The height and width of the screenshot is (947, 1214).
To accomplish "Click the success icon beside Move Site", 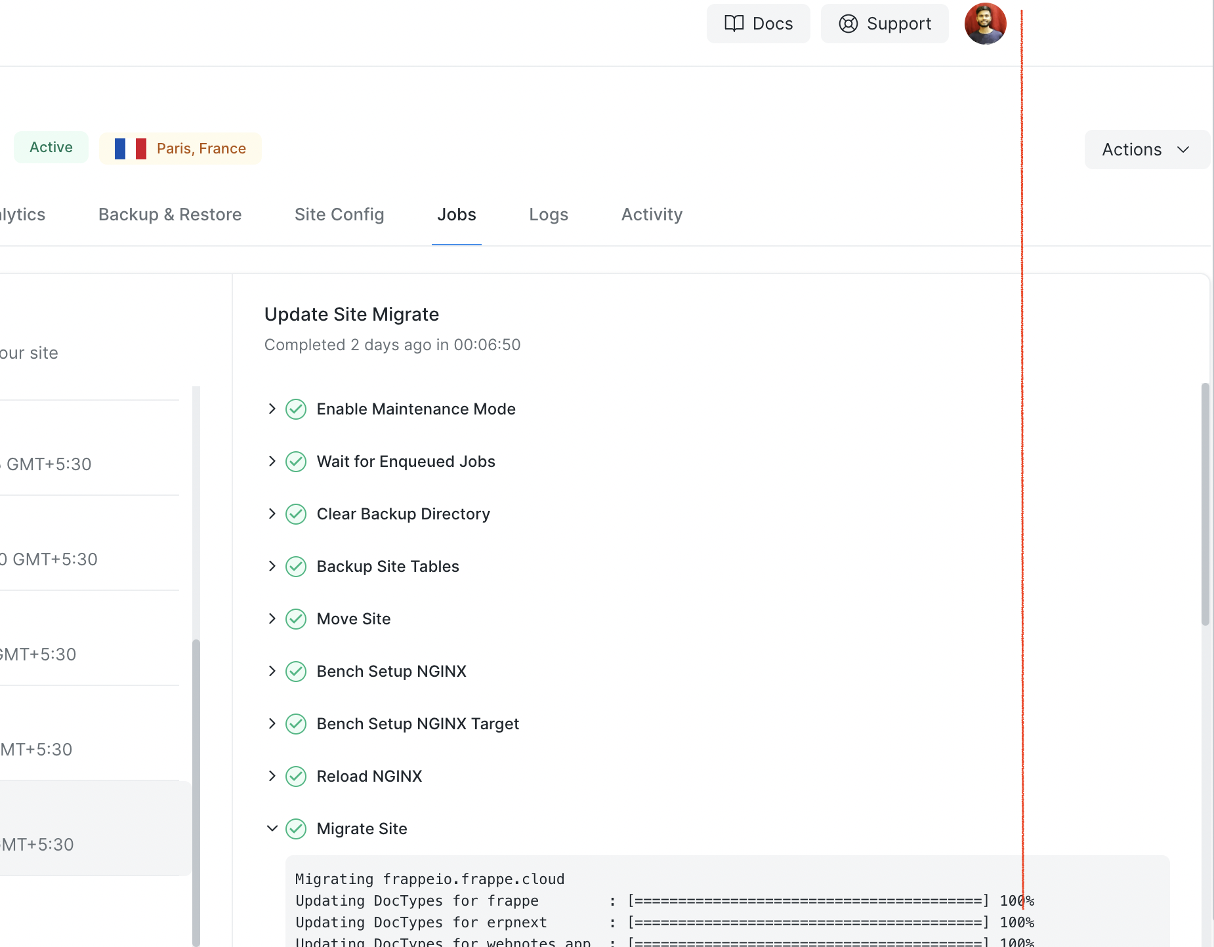I will click(x=295, y=618).
